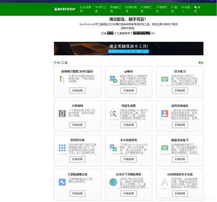
Task: Start using the 对联生成器 tool
Action: pos(129,125)
